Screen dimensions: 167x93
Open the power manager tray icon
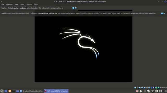[x=157, y=91]
